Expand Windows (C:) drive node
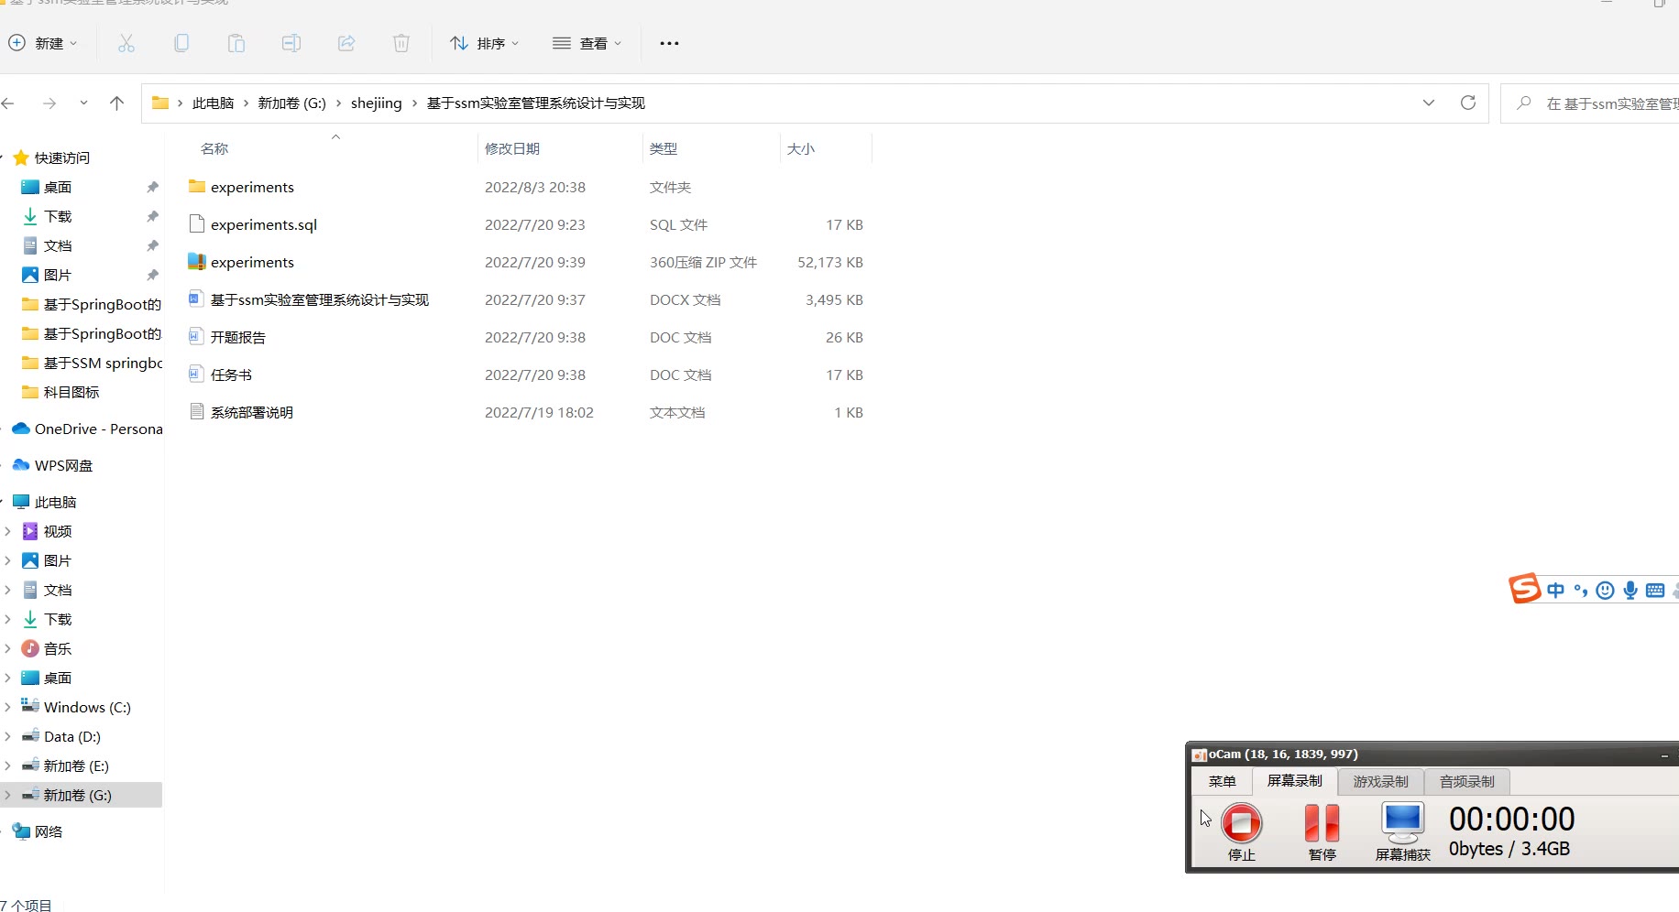Viewport: 1679px width, 912px height. (8, 707)
